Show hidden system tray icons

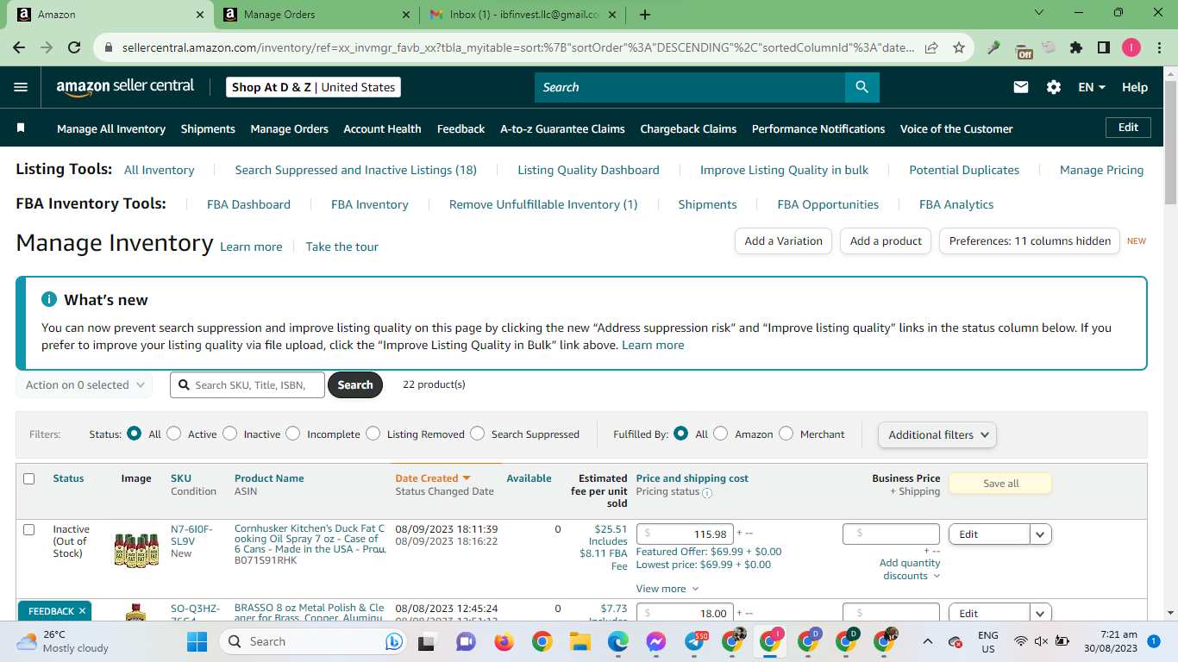point(928,641)
